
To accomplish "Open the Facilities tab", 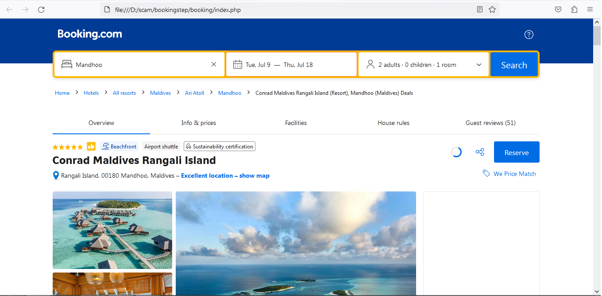I will 296,123.
